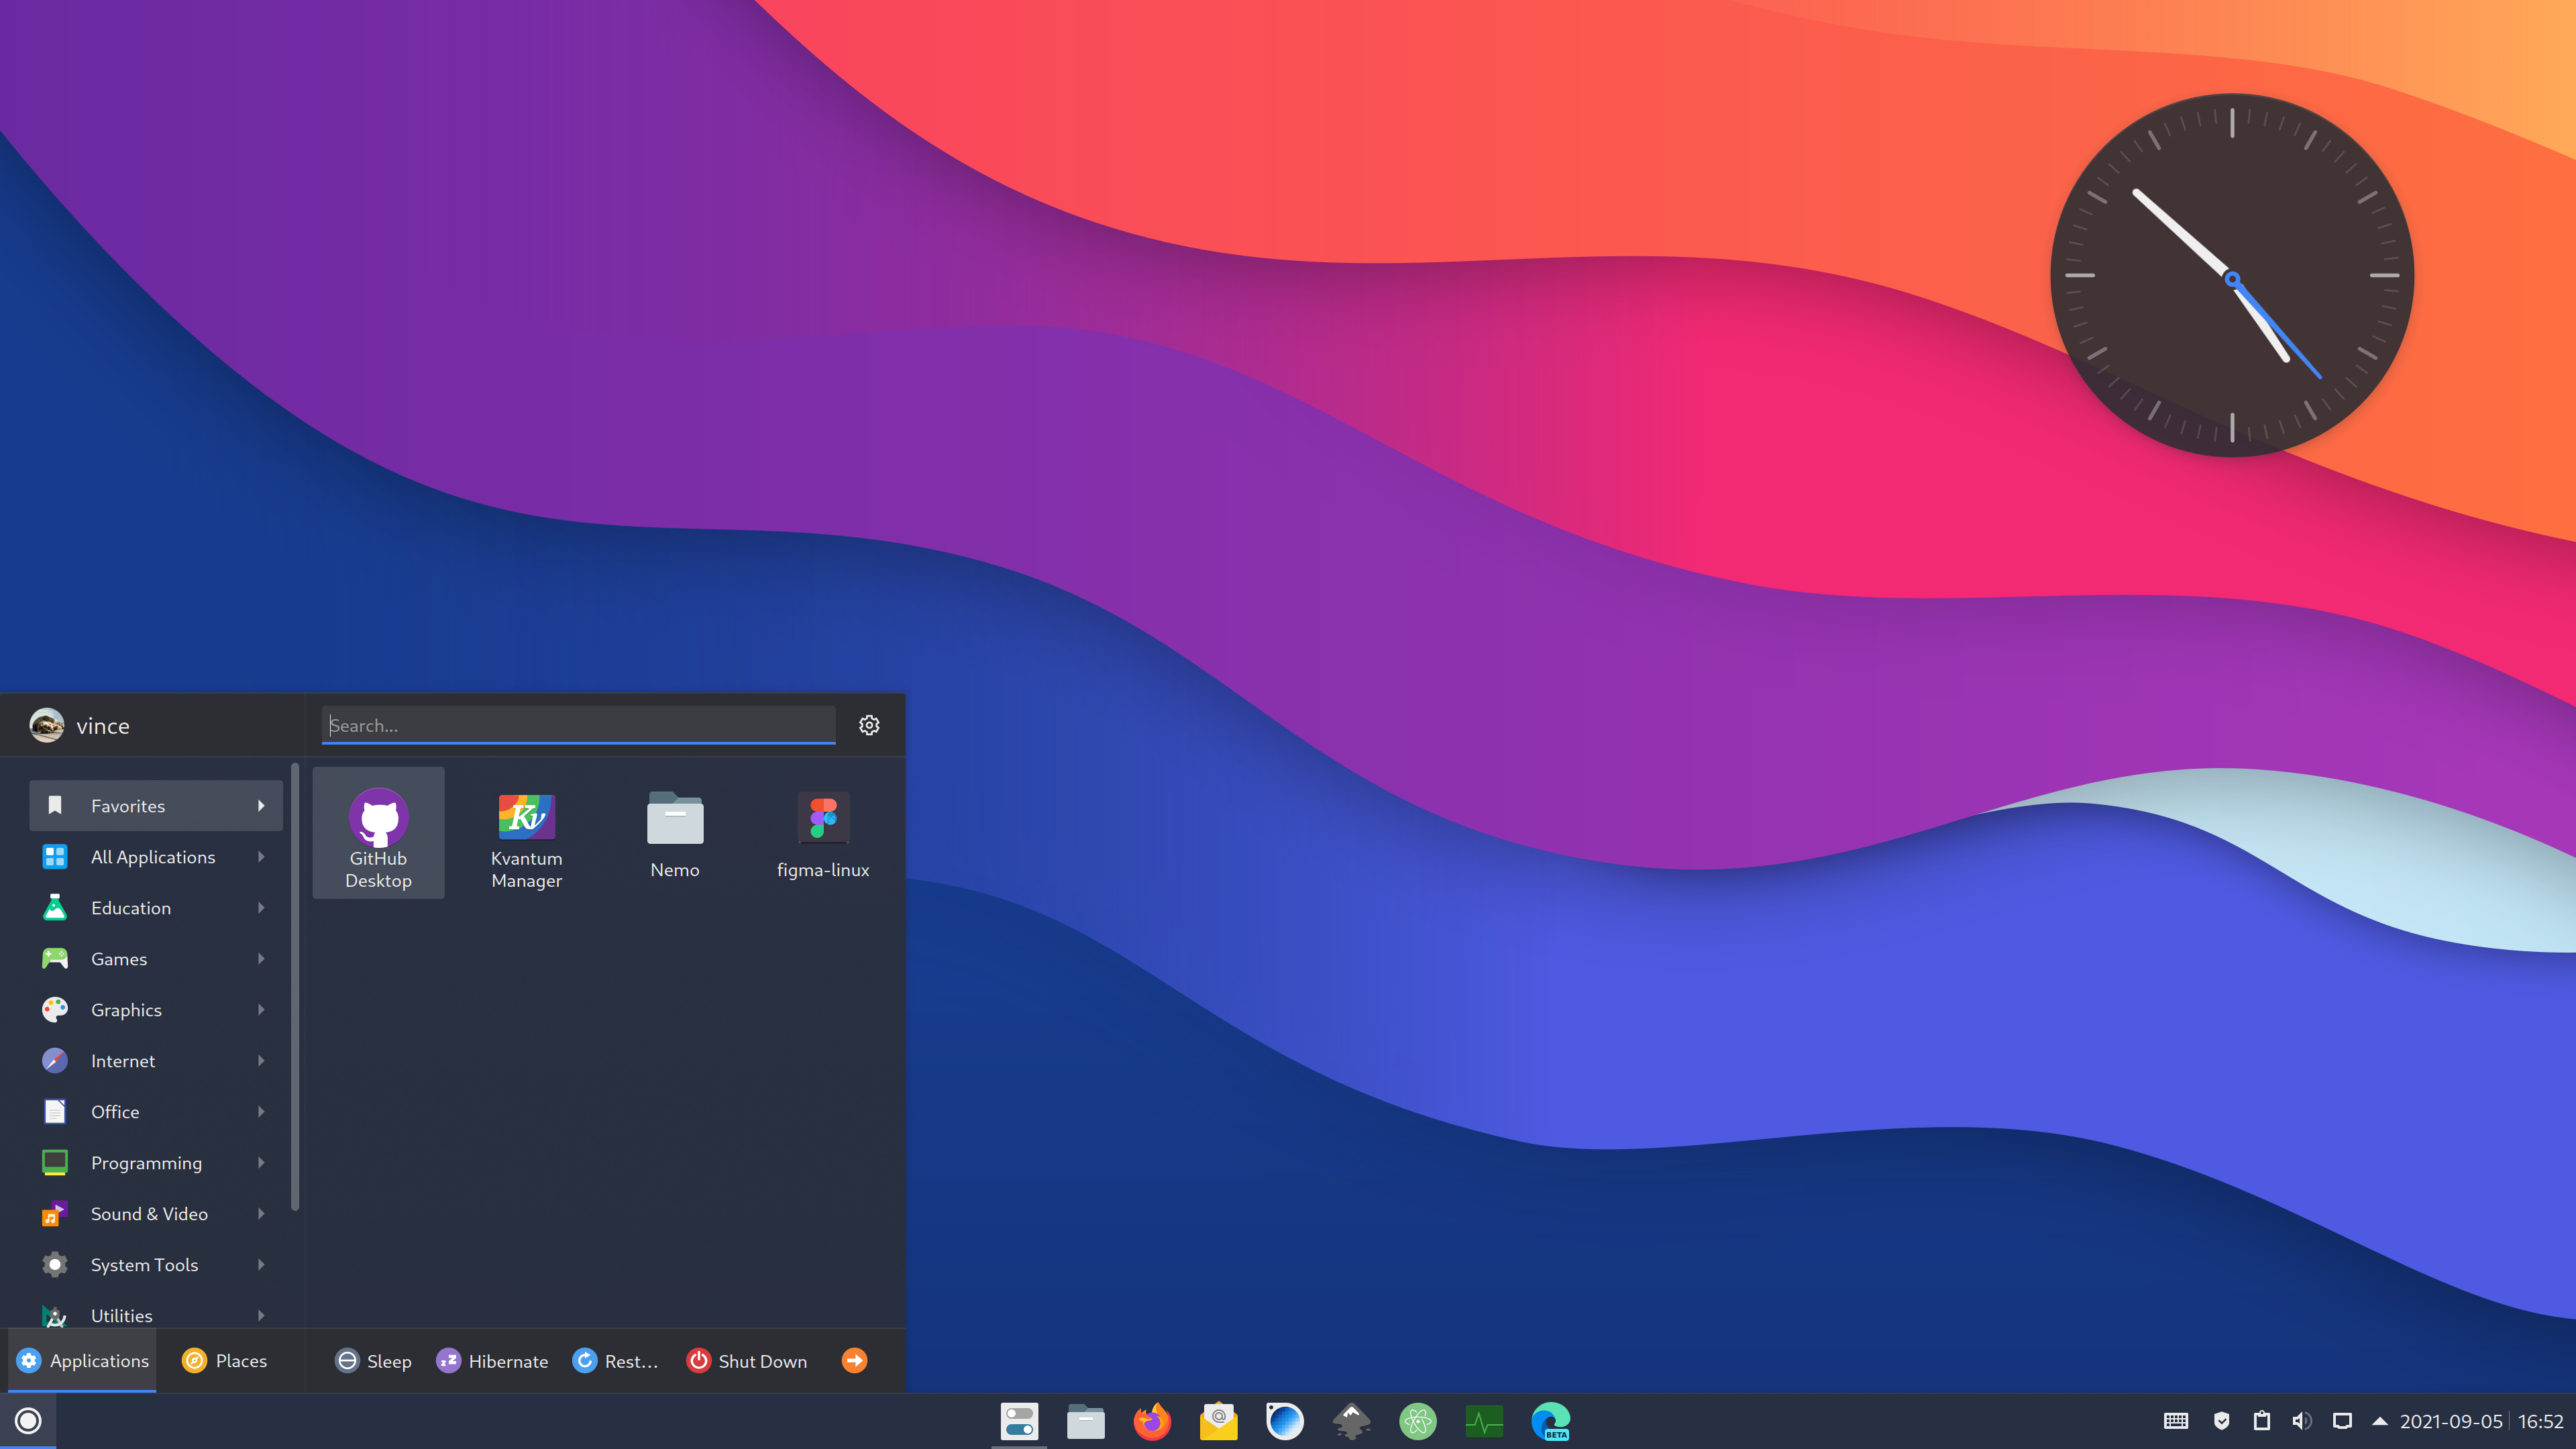Image resolution: width=2576 pixels, height=1449 pixels.
Task: Expand the Programming category arrow
Action: (x=261, y=1163)
